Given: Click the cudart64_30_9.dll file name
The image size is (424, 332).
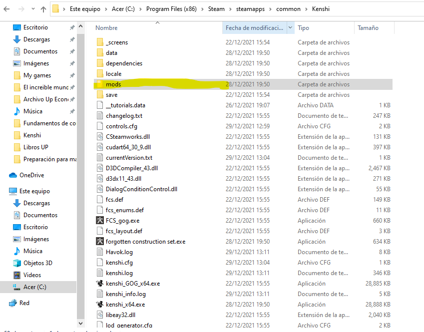Looking at the screenshot, I should tap(128, 147).
